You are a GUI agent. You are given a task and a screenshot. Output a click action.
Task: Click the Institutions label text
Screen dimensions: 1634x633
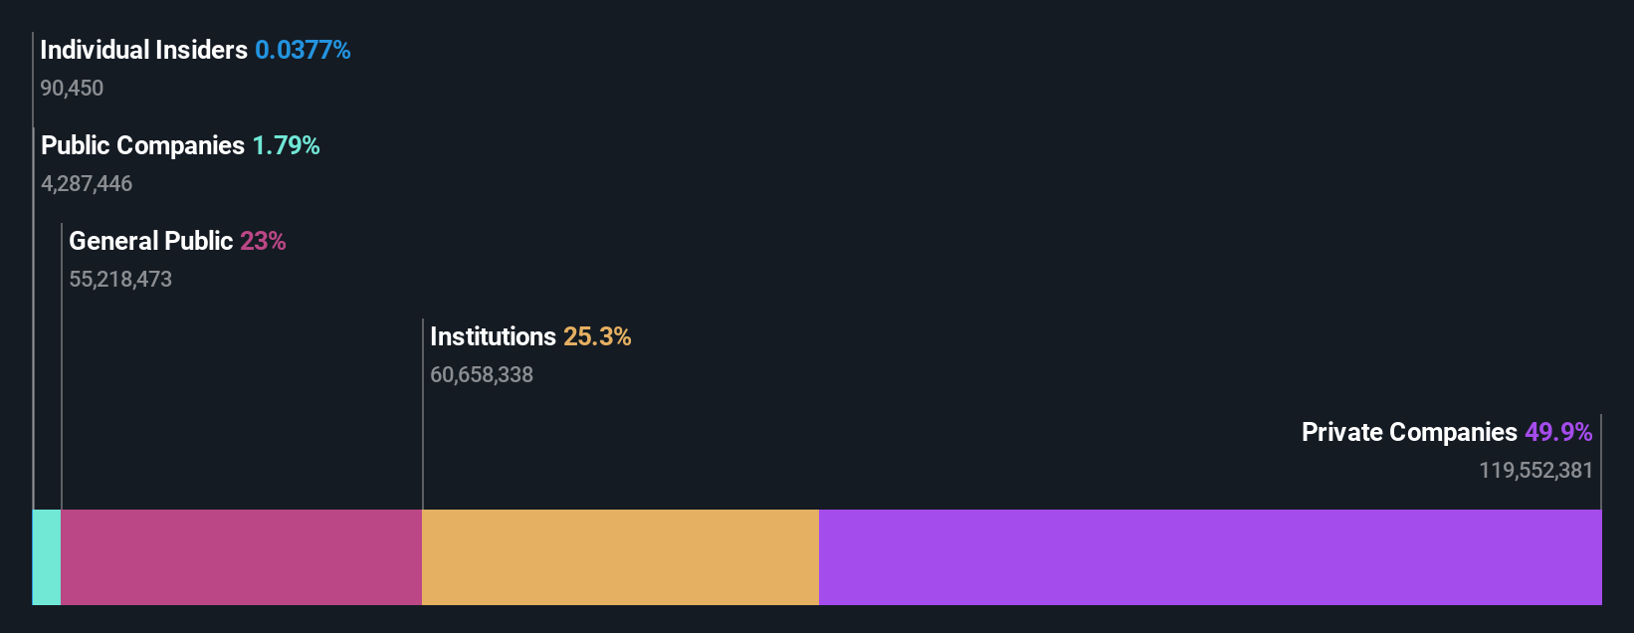point(493,336)
